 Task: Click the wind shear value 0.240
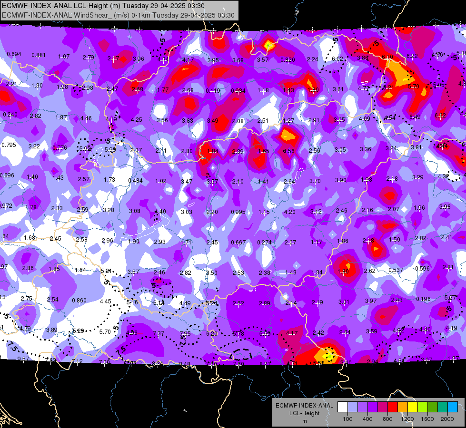[x=10, y=114]
